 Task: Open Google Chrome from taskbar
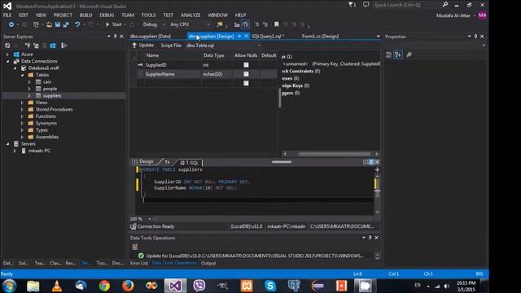coord(104,286)
